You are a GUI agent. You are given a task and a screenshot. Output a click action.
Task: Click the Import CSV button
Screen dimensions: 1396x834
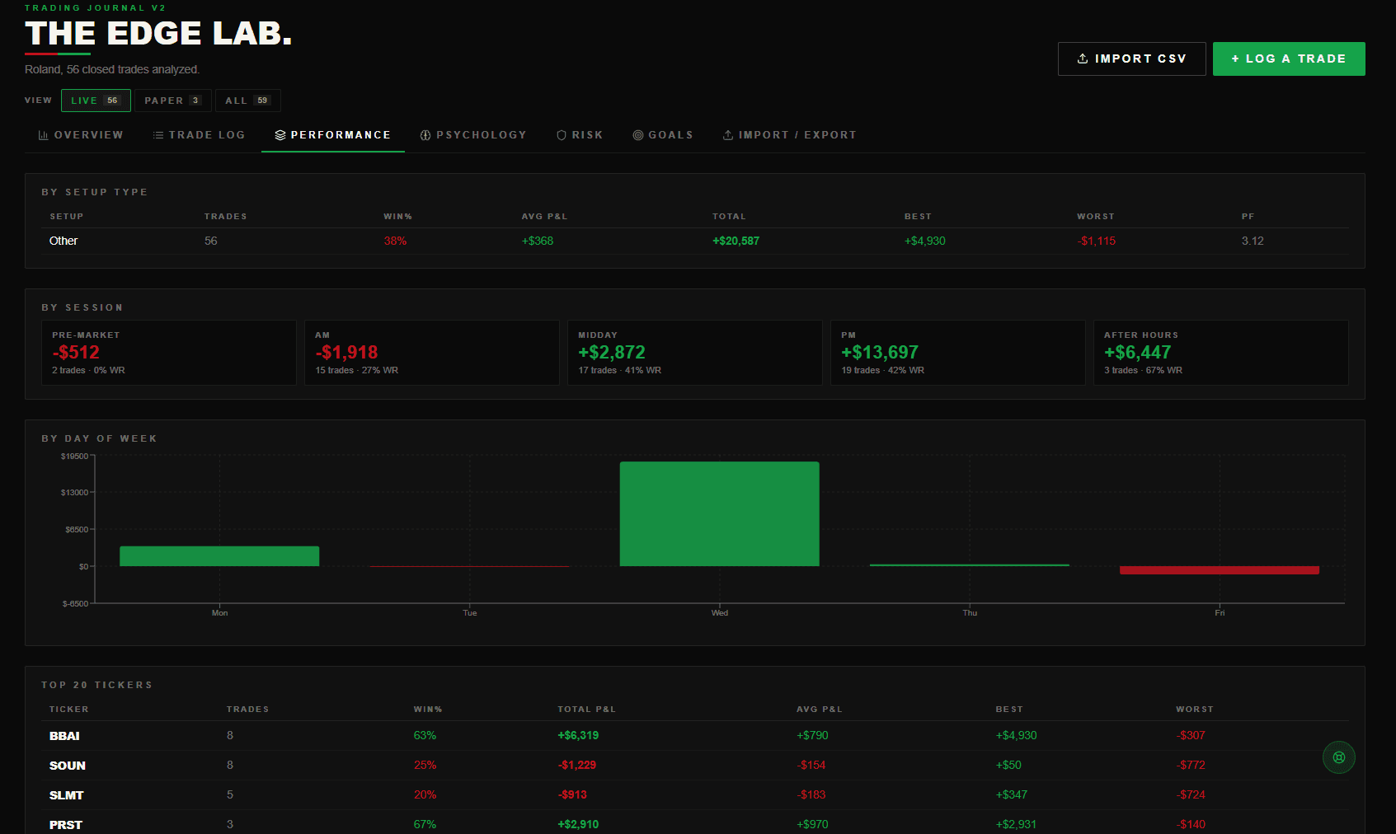coord(1132,59)
